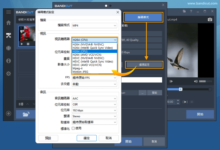Open the 192 kbps bitrate dropdown
This screenshot has width=220, height=150.
coord(94,110)
